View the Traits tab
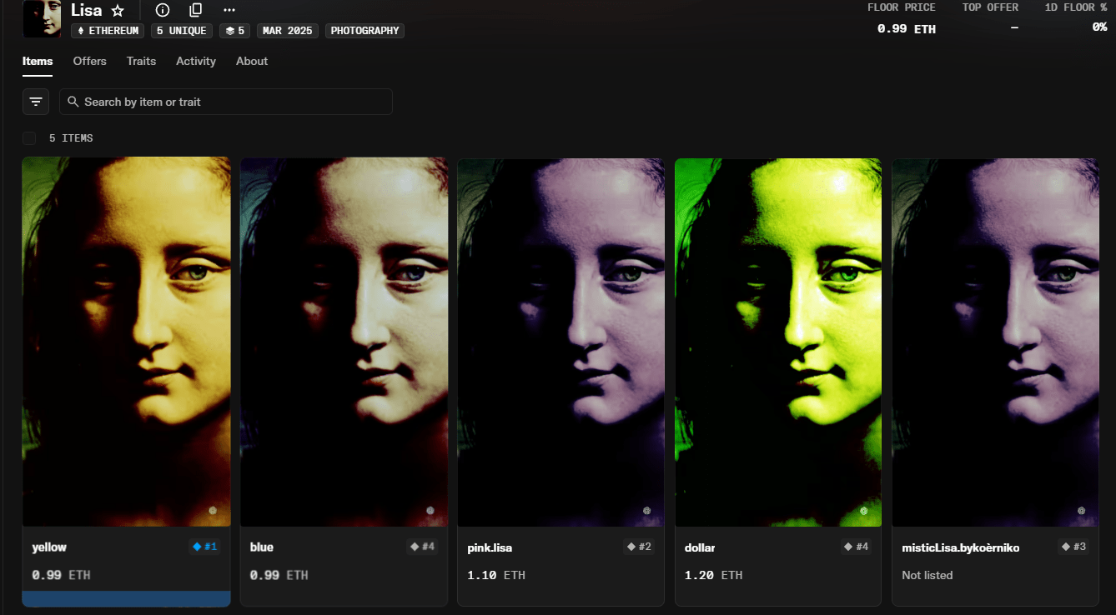The image size is (1116, 615). coord(141,61)
